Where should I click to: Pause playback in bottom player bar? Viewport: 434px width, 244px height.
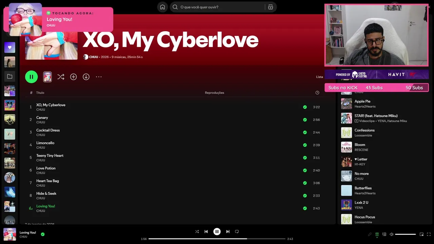tap(217, 231)
